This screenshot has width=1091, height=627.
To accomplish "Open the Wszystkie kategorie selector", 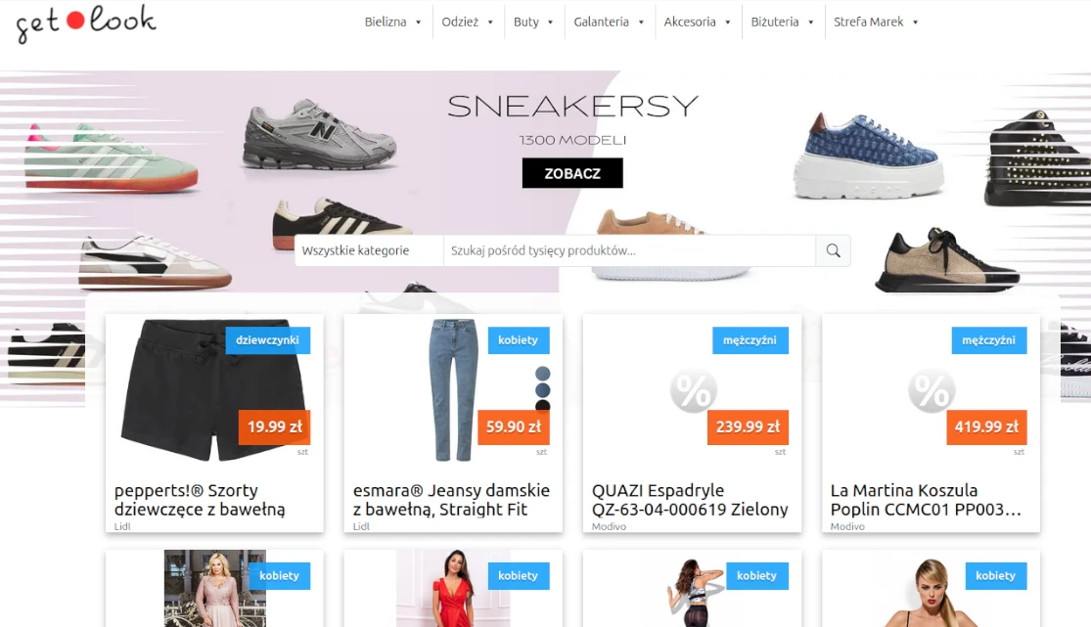I will (369, 250).
